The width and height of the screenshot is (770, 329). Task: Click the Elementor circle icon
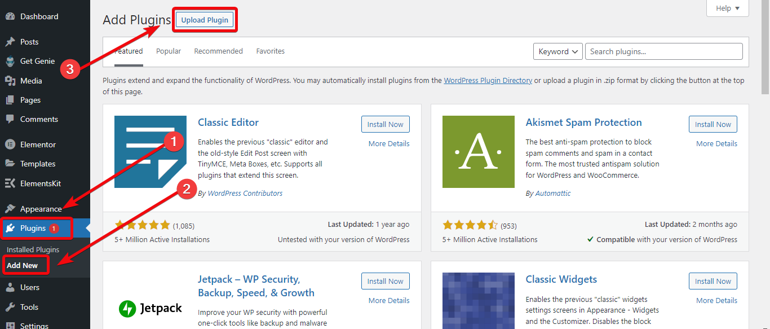click(x=10, y=144)
